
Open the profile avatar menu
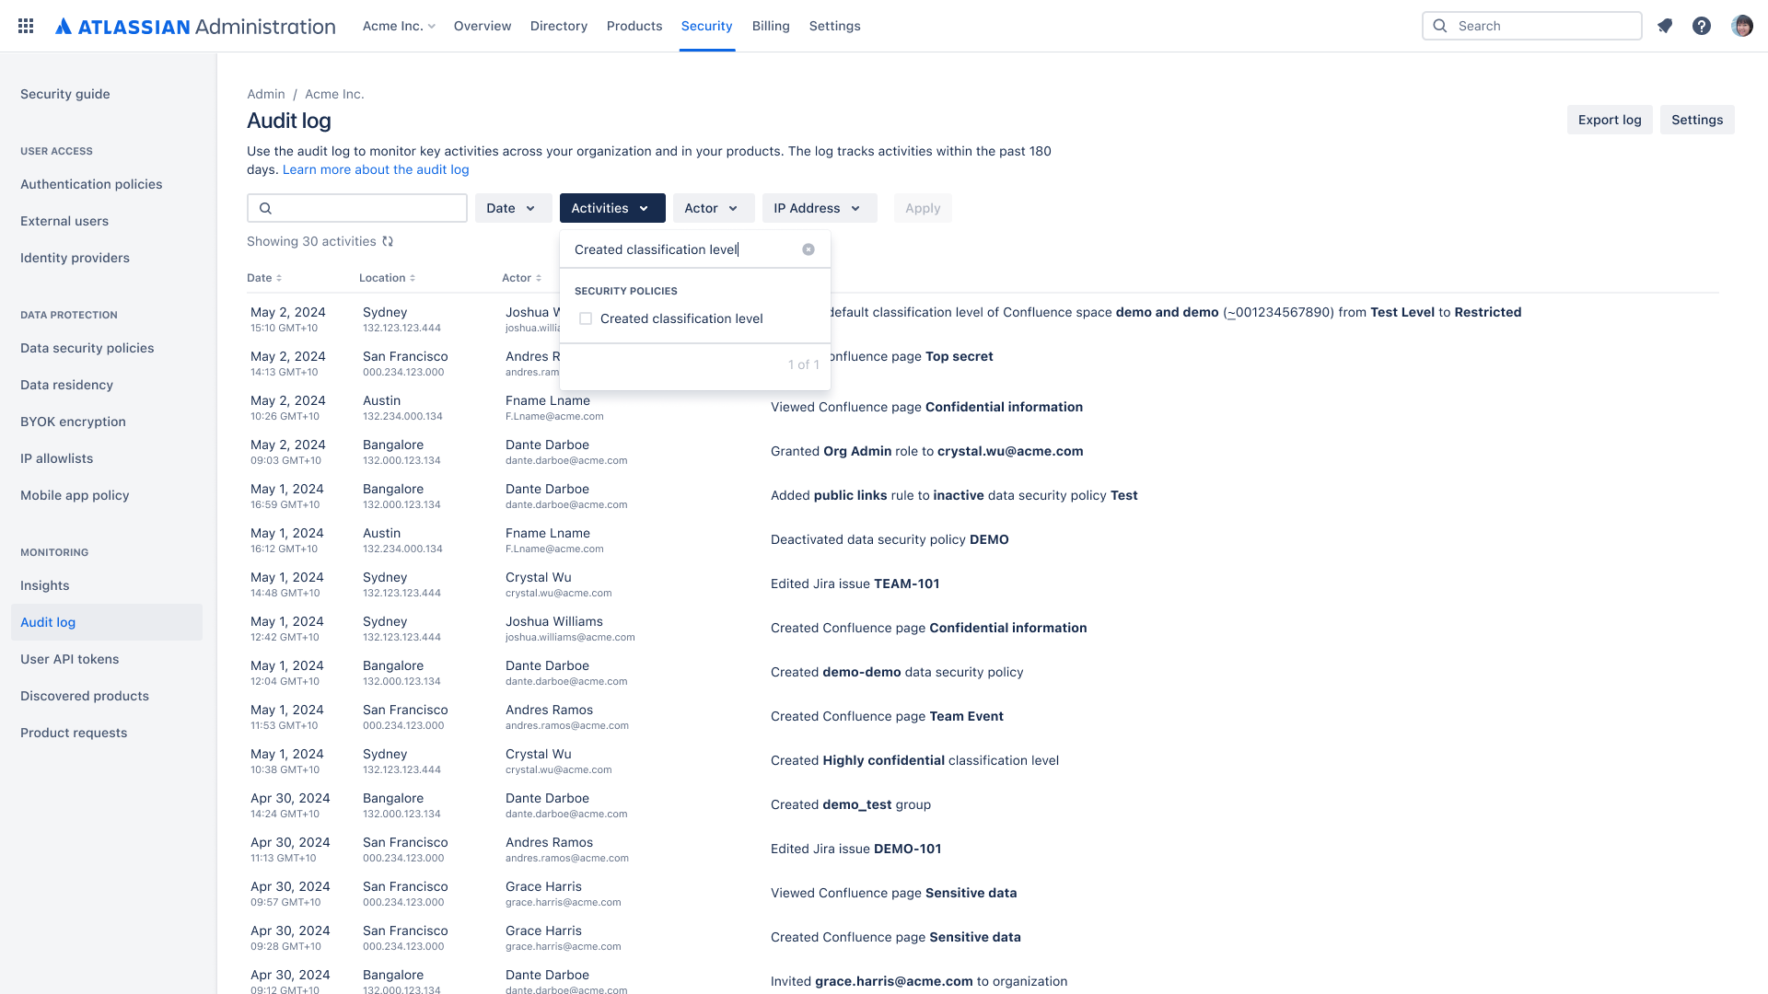tap(1741, 26)
